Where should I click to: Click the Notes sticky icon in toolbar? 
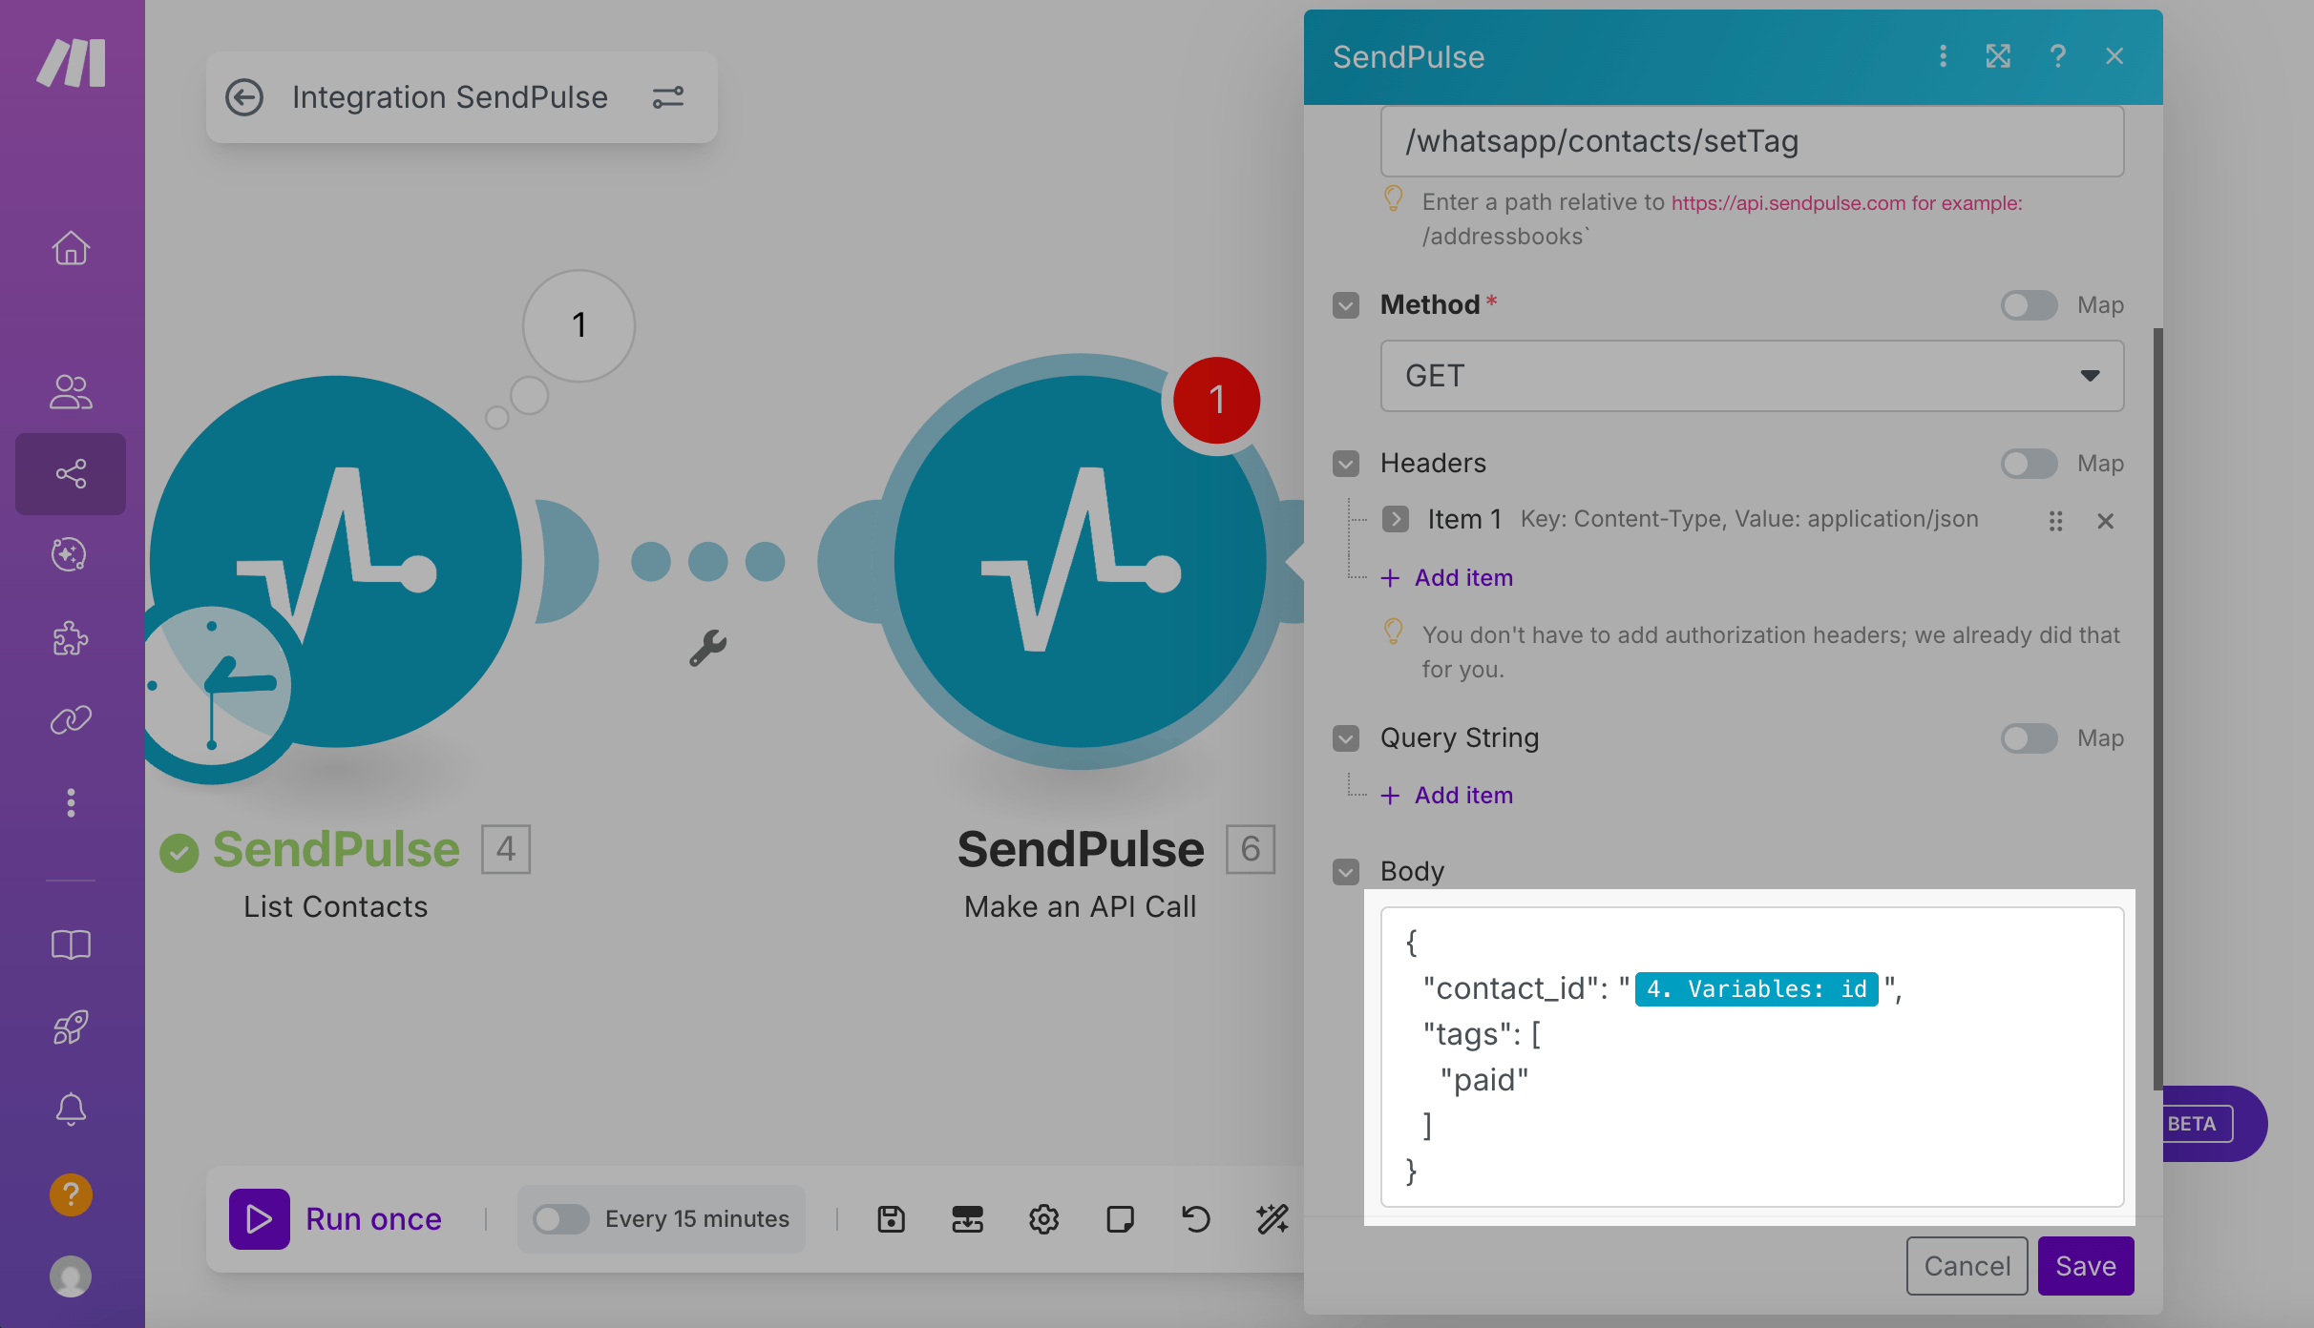tap(1120, 1219)
